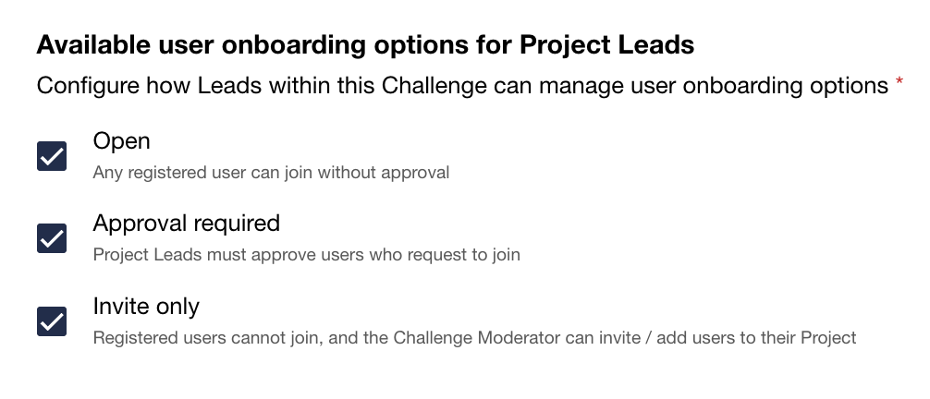This screenshot has width=930, height=399.
Task: Click the 'Configure how Leads' instruction text
Action: point(462,87)
